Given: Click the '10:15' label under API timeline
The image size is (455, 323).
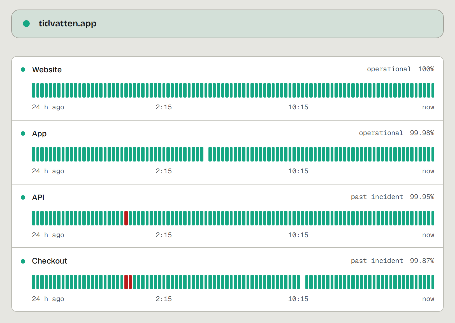Looking at the screenshot, I should [298, 235].
